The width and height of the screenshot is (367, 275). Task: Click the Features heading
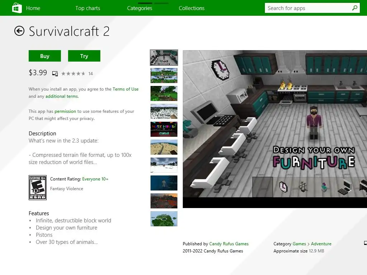[x=39, y=213]
